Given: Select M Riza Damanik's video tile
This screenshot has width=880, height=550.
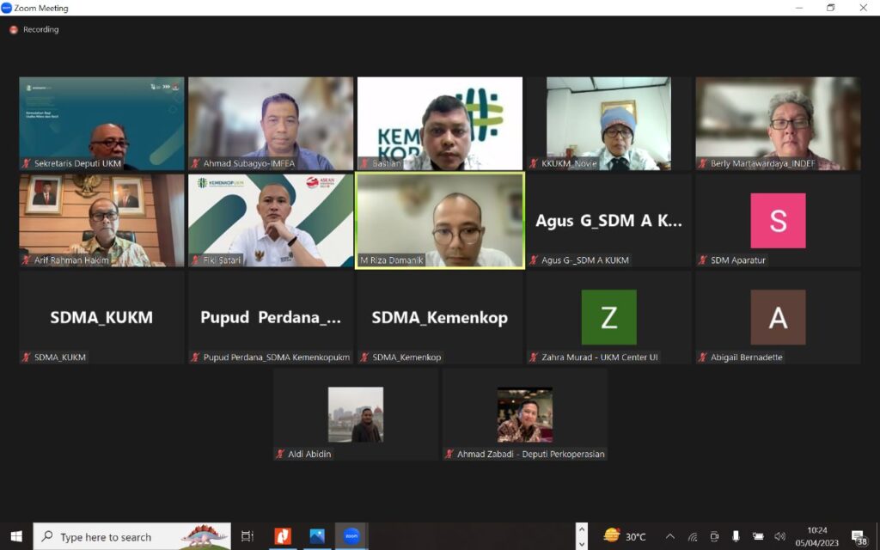Looking at the screenshot, I should click(x=440, y=220).
